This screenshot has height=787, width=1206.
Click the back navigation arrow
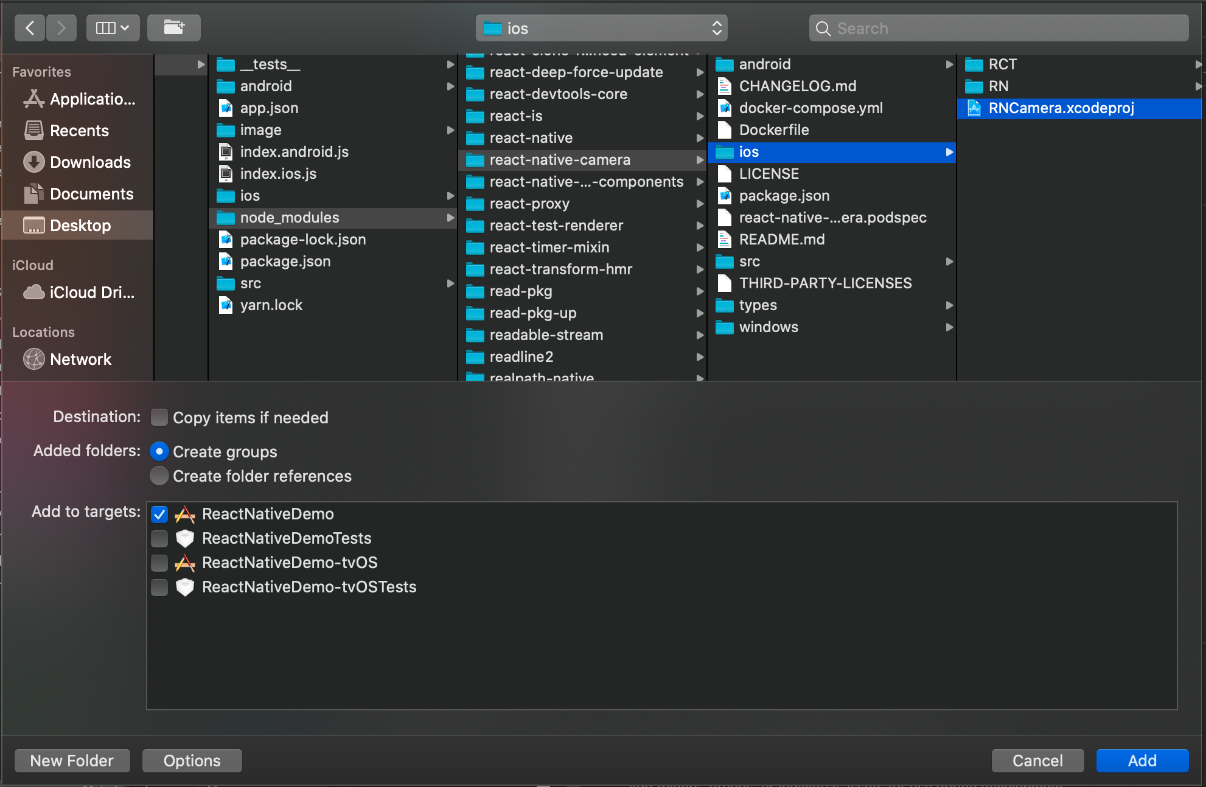coord(30,28)
